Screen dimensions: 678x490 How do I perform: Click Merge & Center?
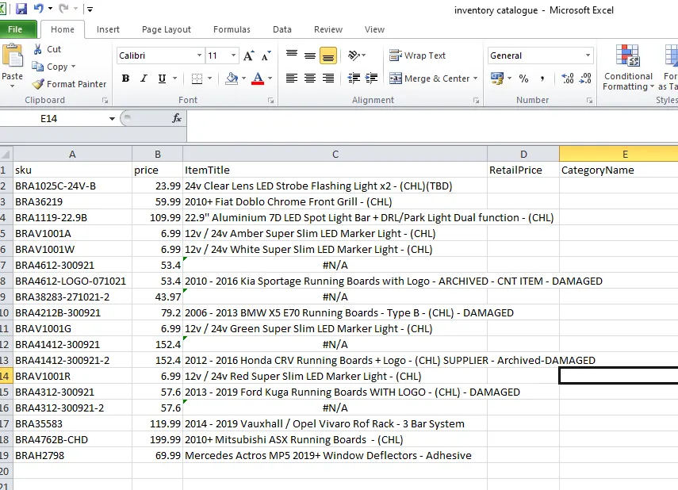pos(429,78)
